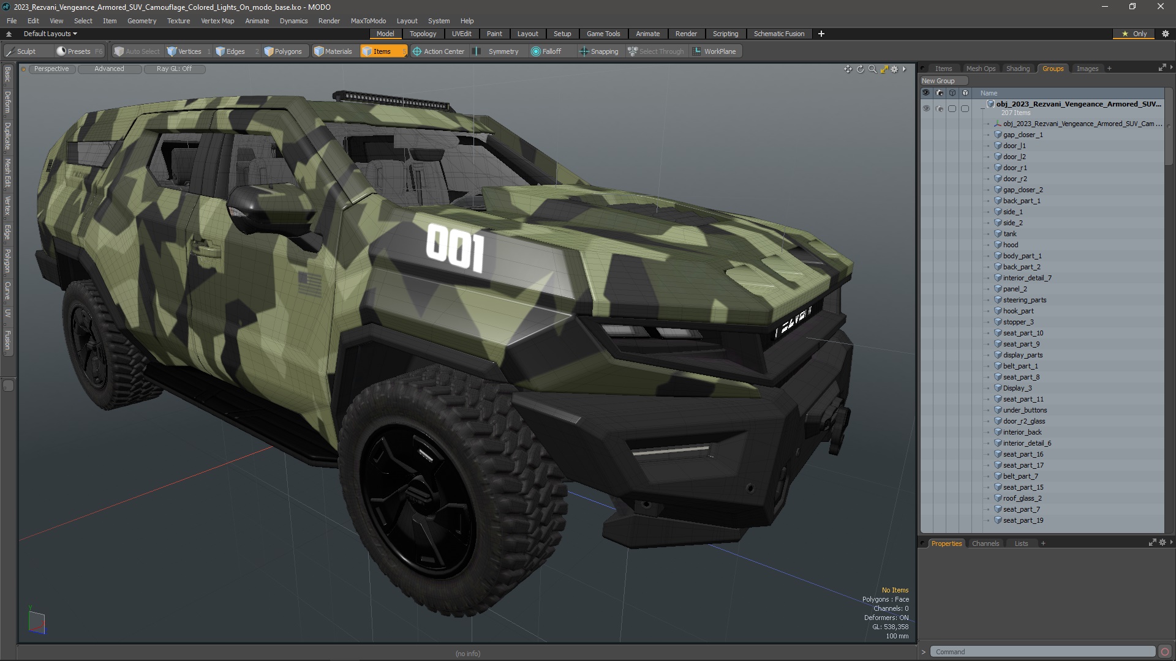Toggle visibility eye of the obj group

click(x=925, y=108)
